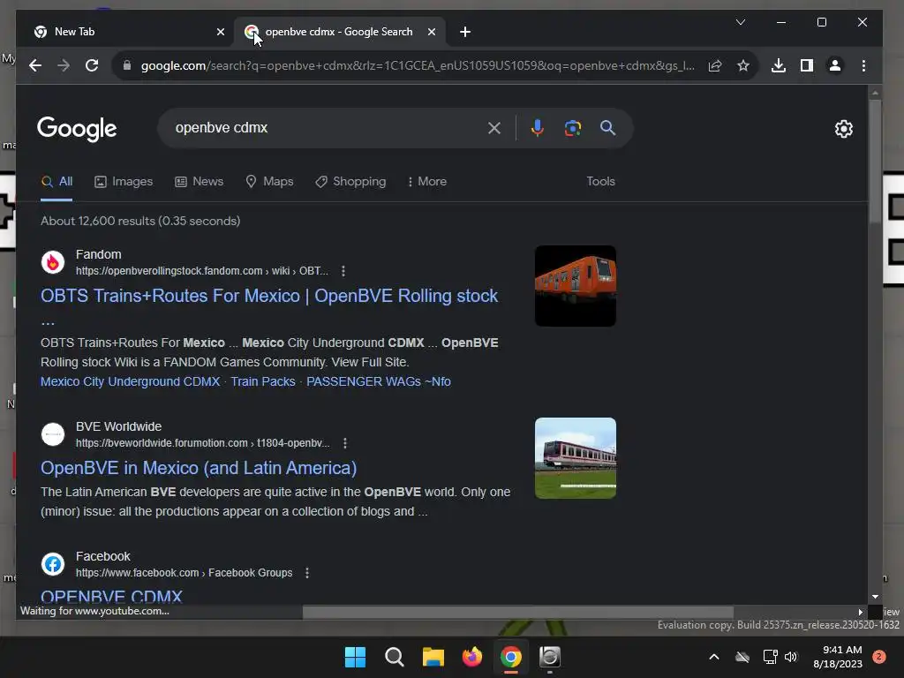Search by image with Lens icon
The image size is (904, 678).
(x=572, y=128)
